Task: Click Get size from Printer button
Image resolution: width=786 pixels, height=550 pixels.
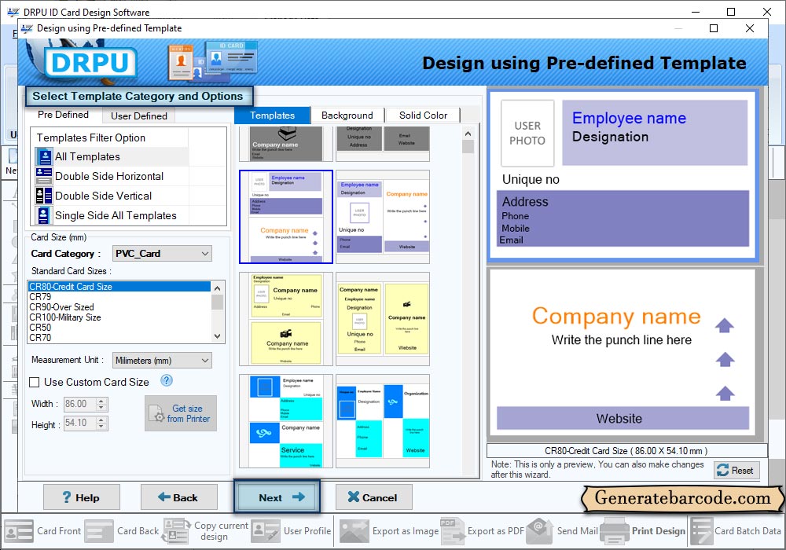Action: (181, 413)
